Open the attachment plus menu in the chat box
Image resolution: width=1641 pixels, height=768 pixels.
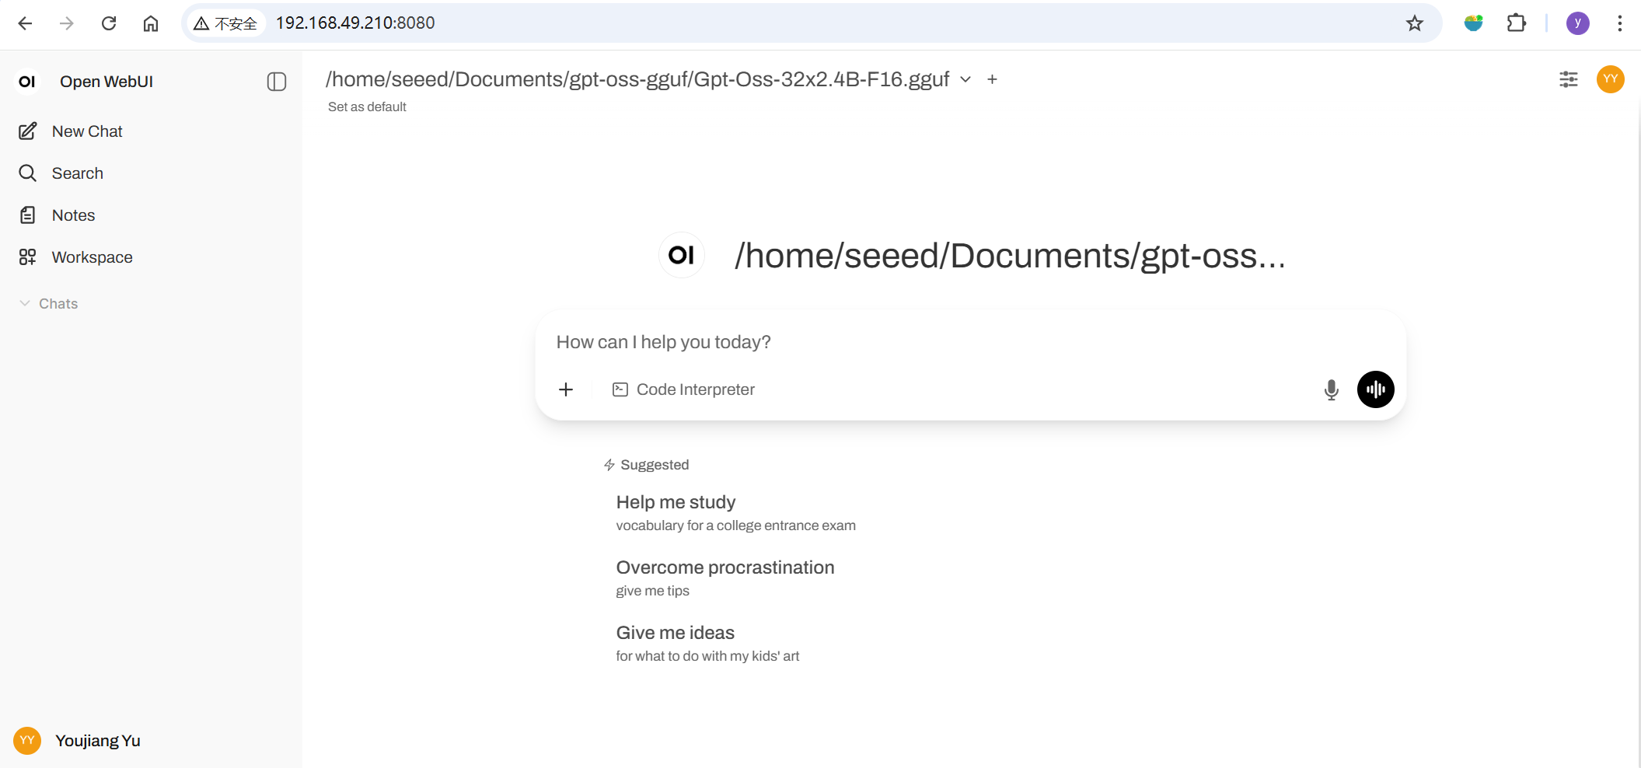[566, 389]
